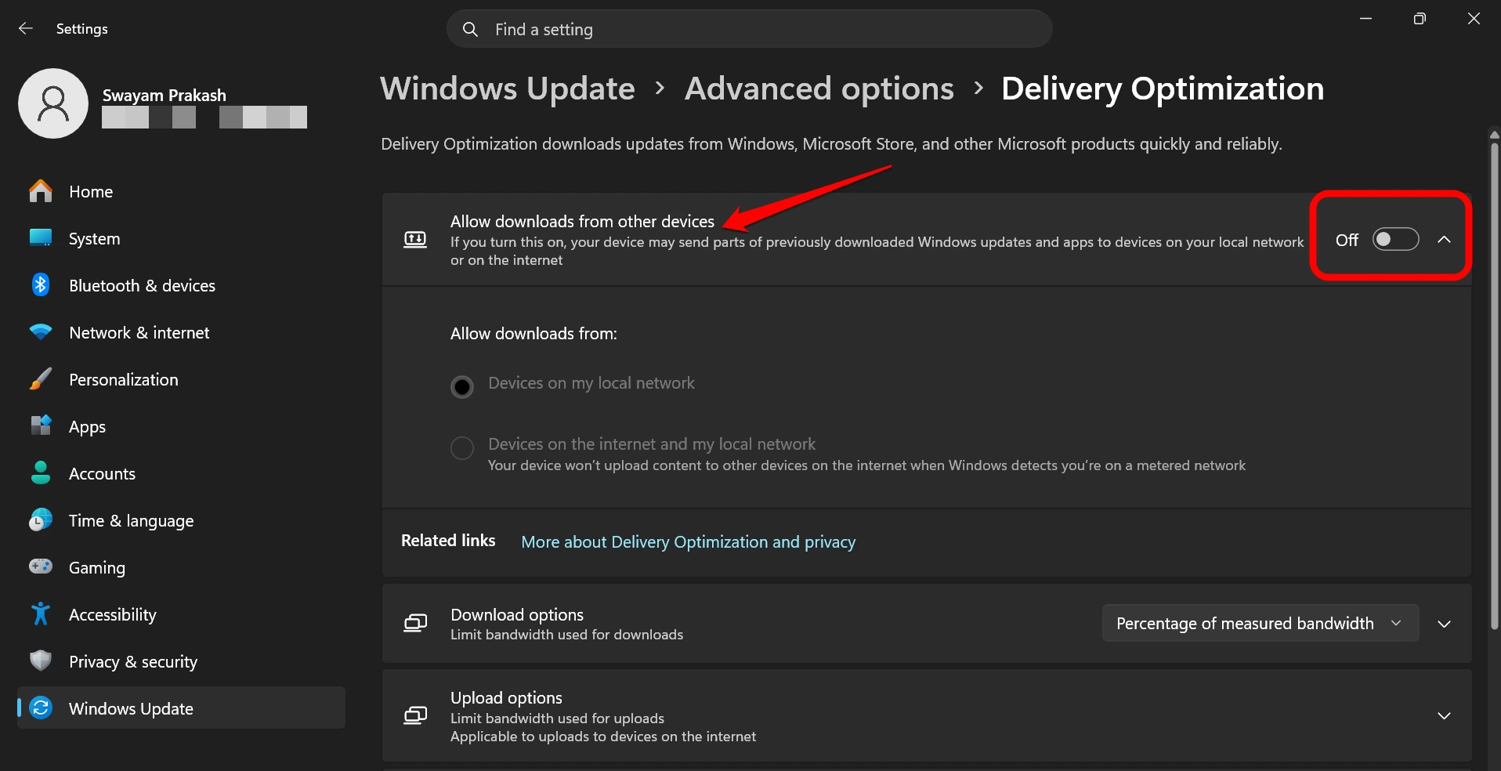Select the Accessibility icon in sidebar
The image size is (1501, 771).
(x=40, y=614)
